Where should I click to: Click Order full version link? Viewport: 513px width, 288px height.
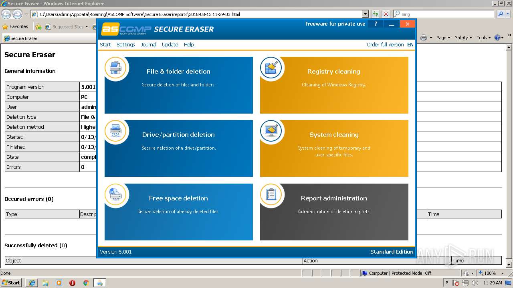click(x=385, y=45)
